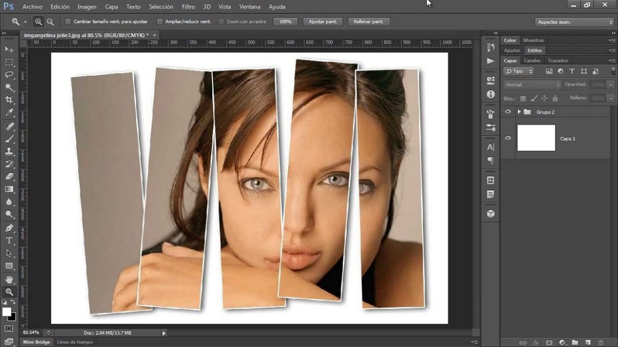This screenshot has width=618, height=347.
Task: Choose the Magic Wand tool
Action: (x=9, y=87)
